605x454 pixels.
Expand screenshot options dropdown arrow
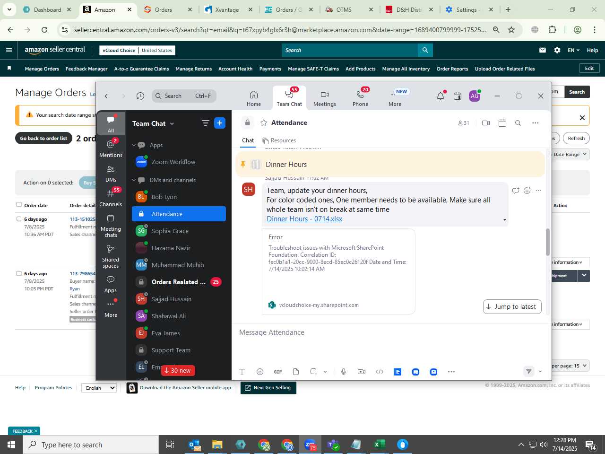pyautogui.click(x=325, y=372)
